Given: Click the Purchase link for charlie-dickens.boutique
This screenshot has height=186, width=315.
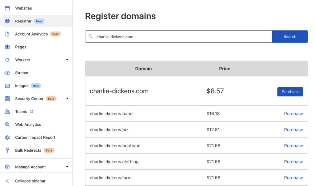Looking at the screenshot, I should coord(293,145).
